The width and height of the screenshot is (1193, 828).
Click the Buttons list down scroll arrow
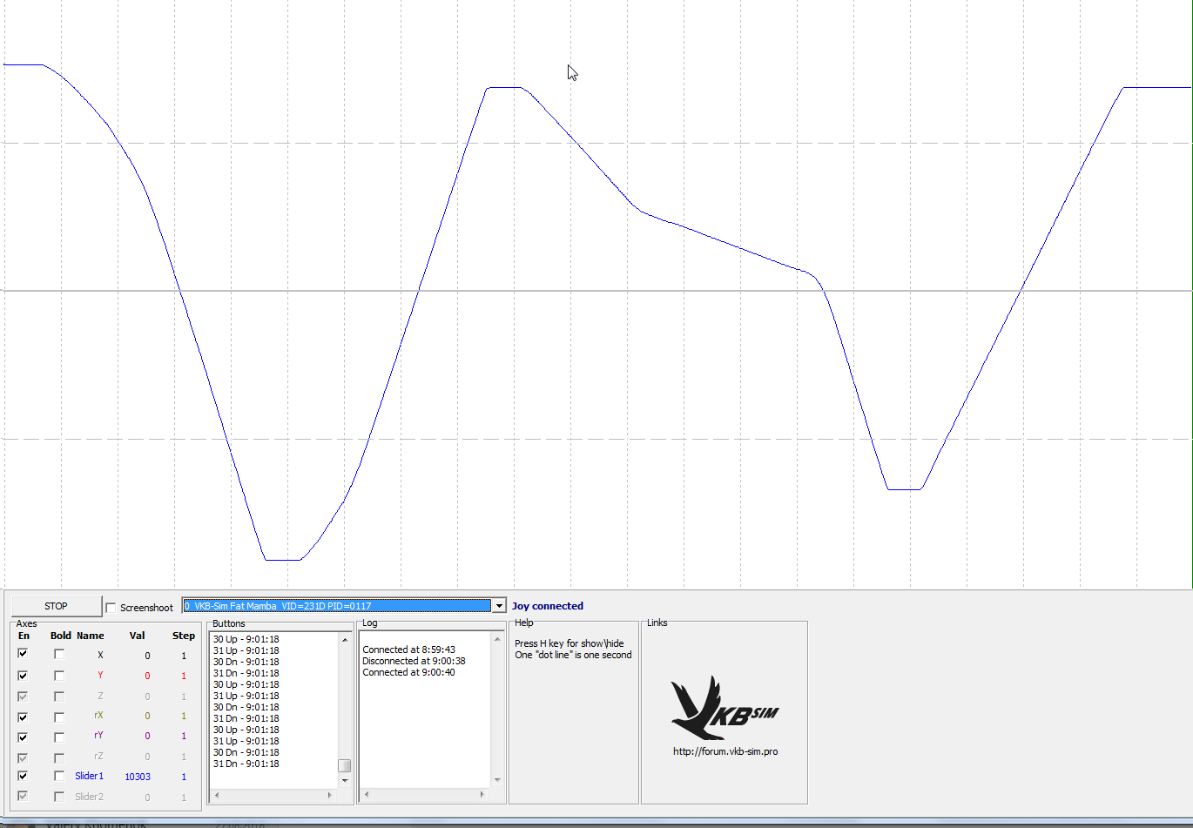[345, 780]
